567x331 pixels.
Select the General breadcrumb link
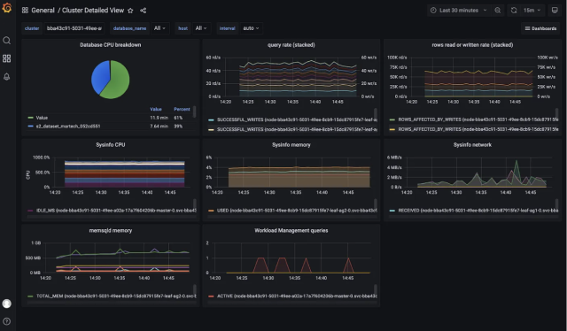[43, 11]
